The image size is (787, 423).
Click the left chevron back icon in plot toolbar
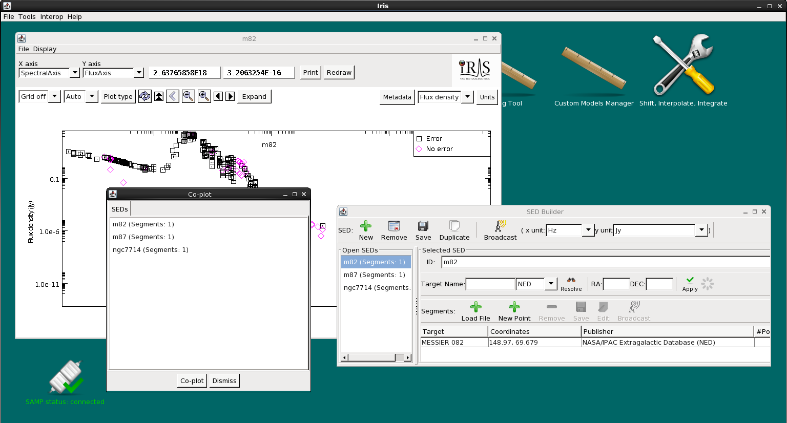tap(173, 96)
